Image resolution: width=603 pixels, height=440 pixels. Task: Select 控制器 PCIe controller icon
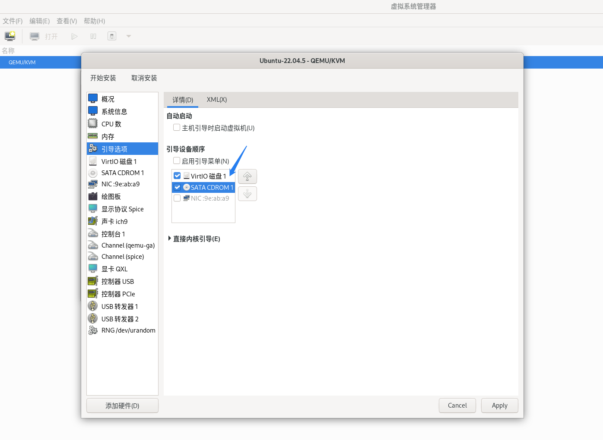click(93, 294)
